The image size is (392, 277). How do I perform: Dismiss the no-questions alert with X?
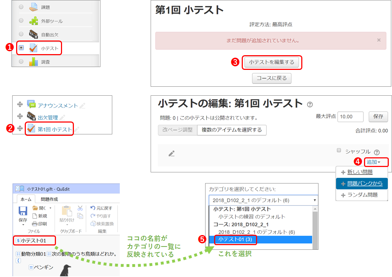click(379, 40)
